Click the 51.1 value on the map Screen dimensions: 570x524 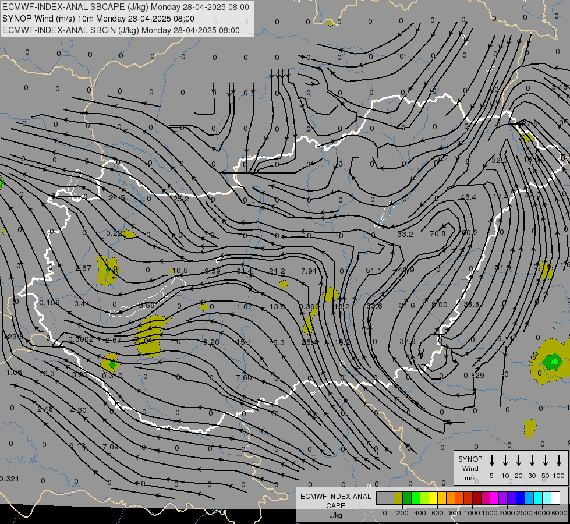(x=374, y=271)
